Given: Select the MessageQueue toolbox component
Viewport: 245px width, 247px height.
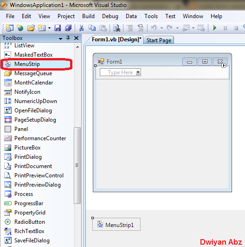Looking at the screenshot, I should click(x=37, y=73).
